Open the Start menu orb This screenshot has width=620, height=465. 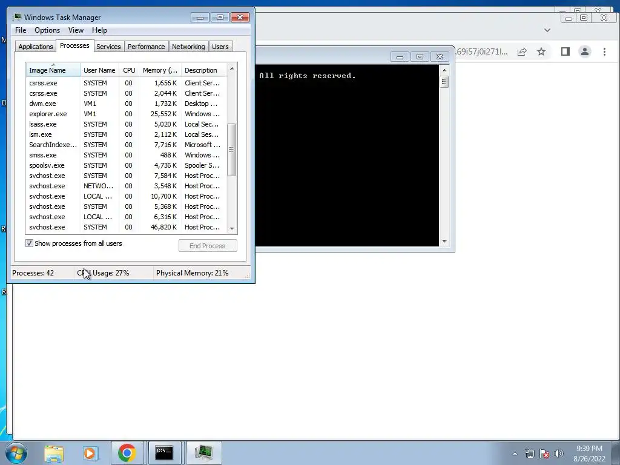16,453
